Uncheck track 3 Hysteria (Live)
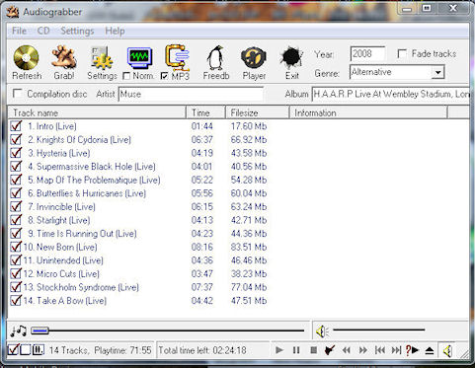The width and height of the screenshot is (475, 368). pos(16,153)
